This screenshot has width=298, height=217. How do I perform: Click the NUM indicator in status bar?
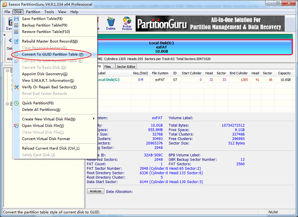tap(273, 212)
